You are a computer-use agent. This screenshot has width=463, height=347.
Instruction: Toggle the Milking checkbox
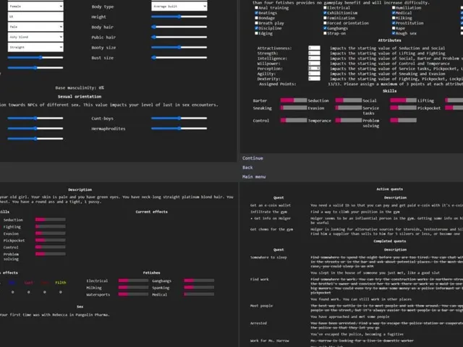click(x=394, y=18)
